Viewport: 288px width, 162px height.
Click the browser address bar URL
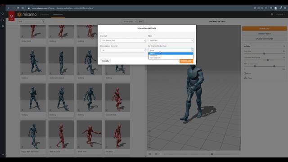tap(63, 8)
